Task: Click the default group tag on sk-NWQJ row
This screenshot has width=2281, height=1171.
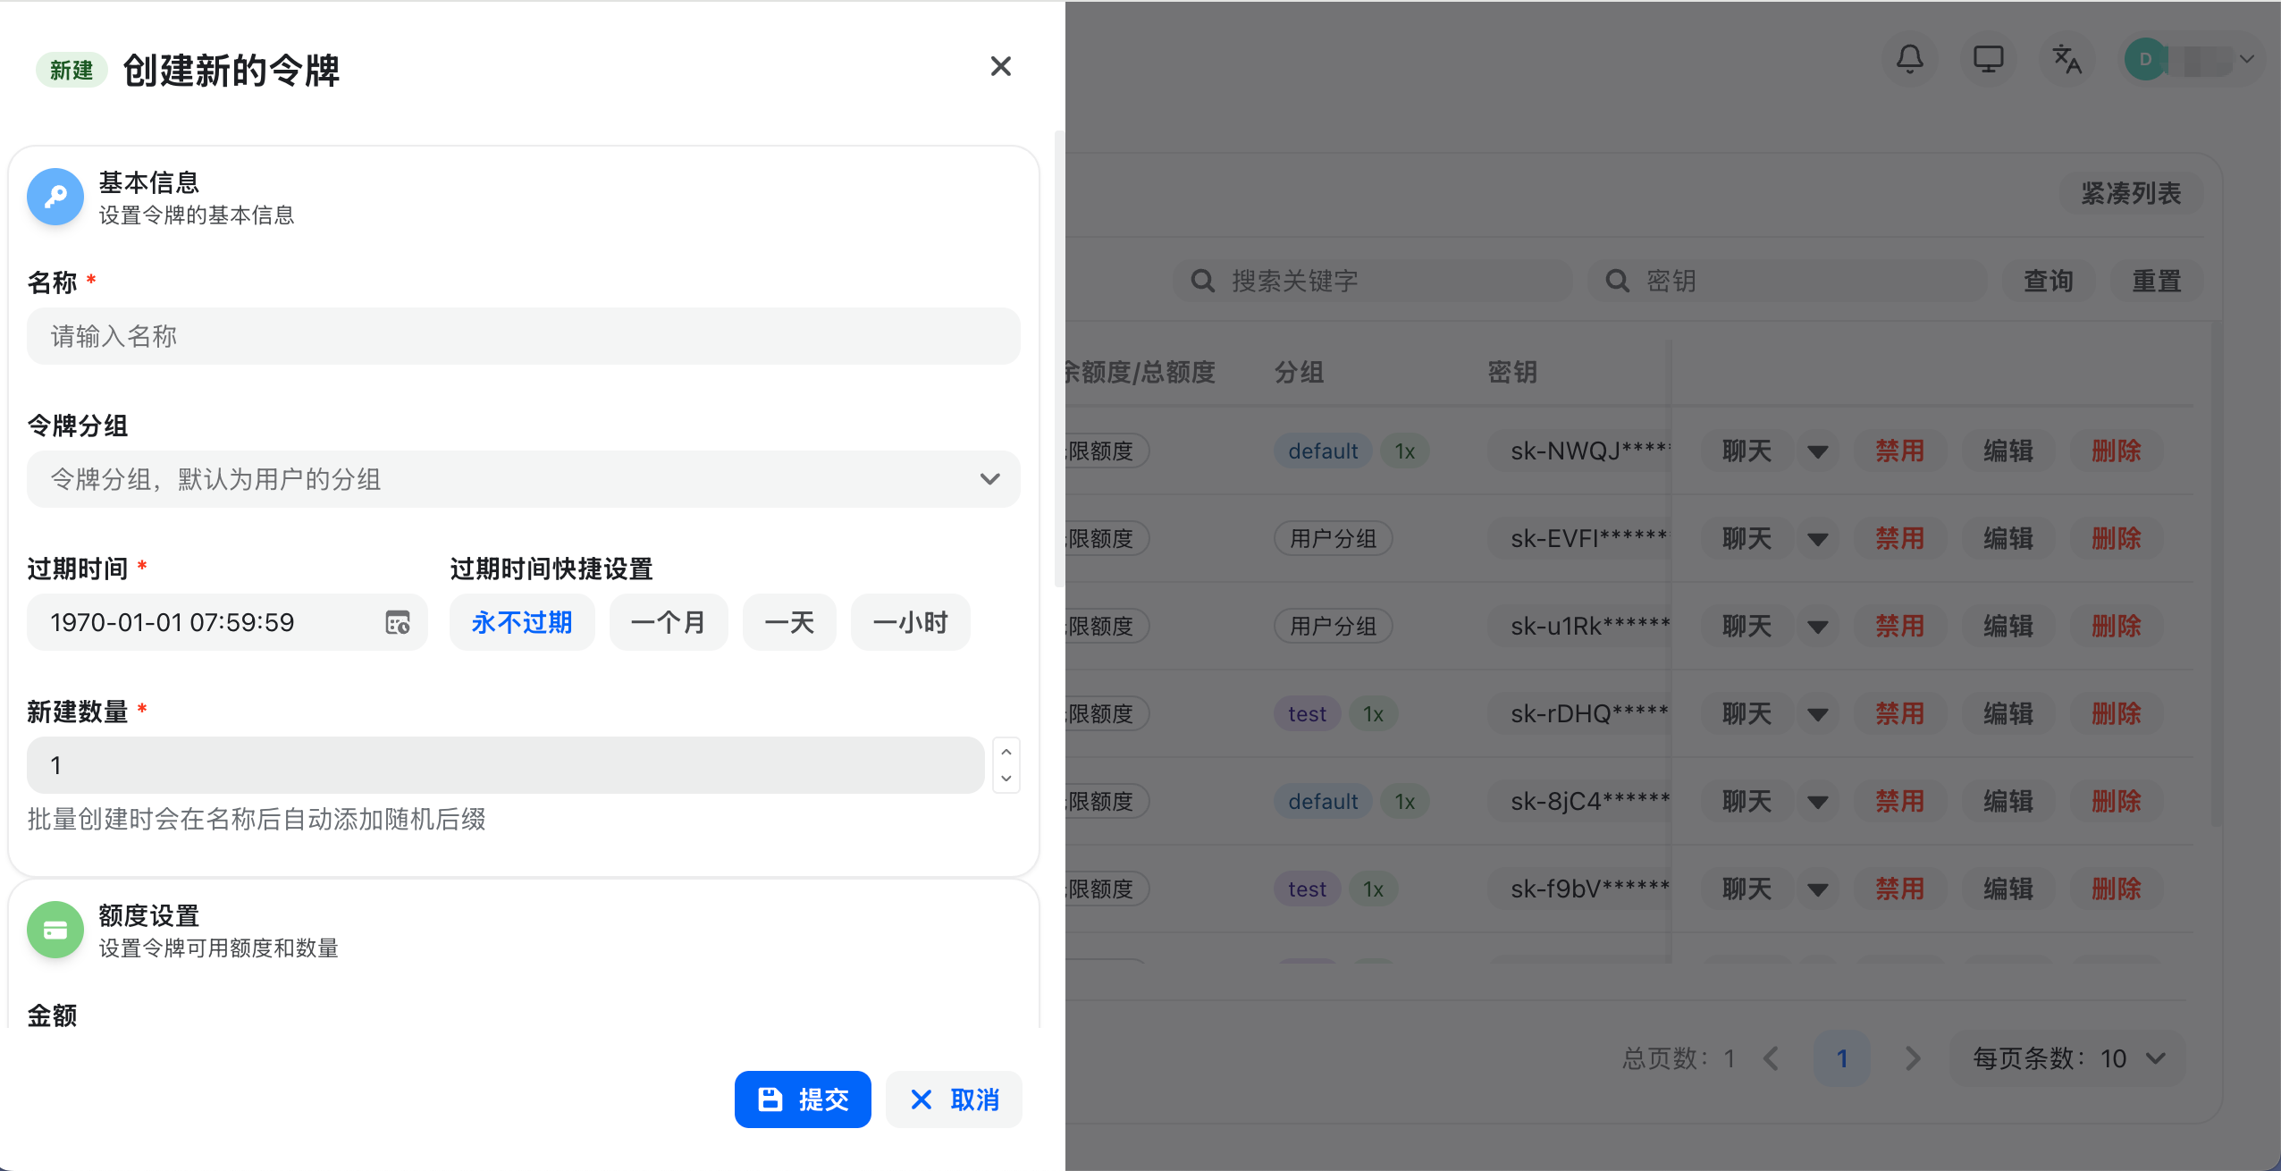Action: click(1323, 451)
